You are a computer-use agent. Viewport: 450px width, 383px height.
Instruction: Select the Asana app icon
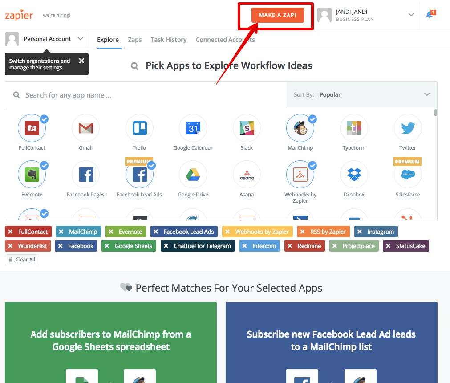tap(247, 174)
